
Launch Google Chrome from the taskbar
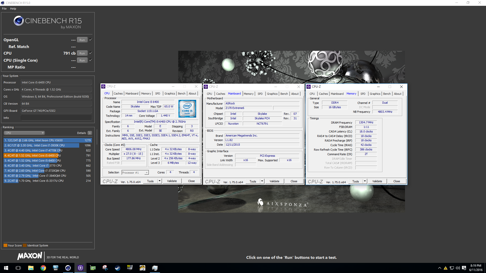click(x=43, y=268)
